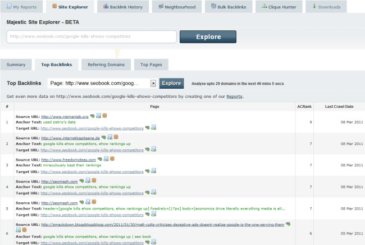Switch to the Referring Domains sub-tab
The height and width of the screenshot is (245, 365).
coord(106,65)
